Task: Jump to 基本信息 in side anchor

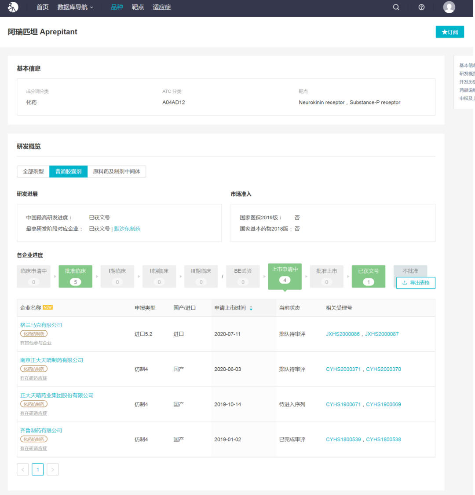Action: tap(467, 65)
